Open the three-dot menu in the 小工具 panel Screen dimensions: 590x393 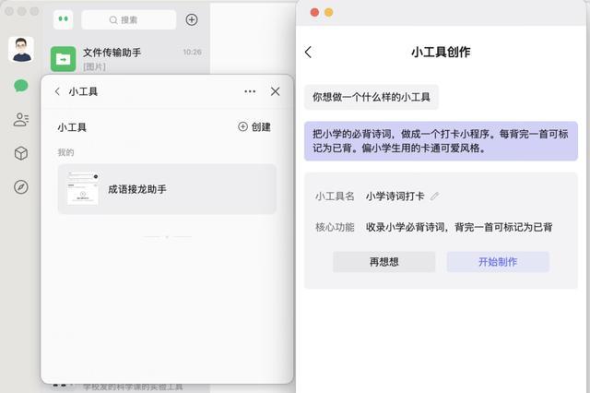click(250, 91)
